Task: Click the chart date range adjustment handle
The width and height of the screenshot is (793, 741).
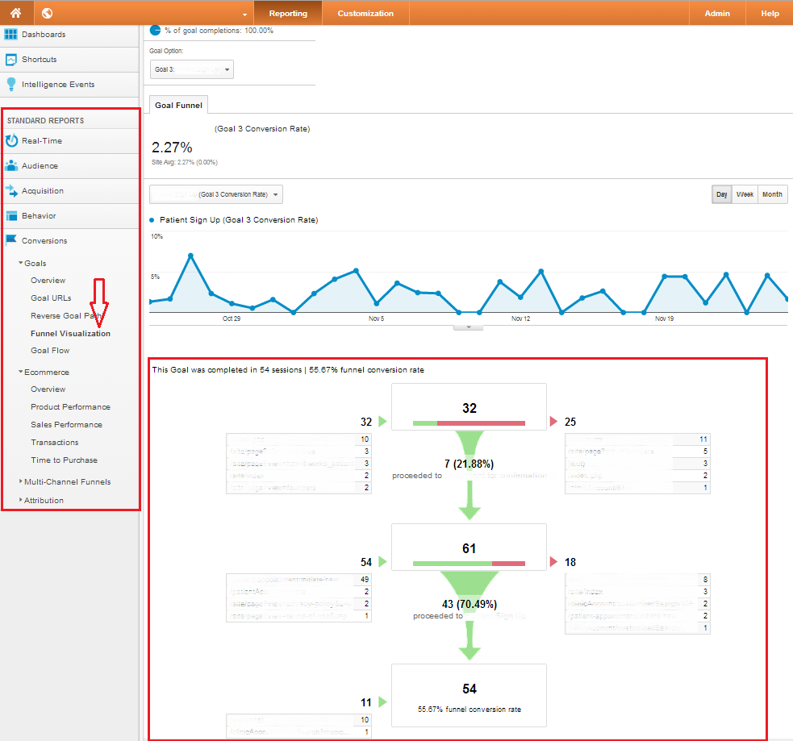Action: click(x=469, y=326)
